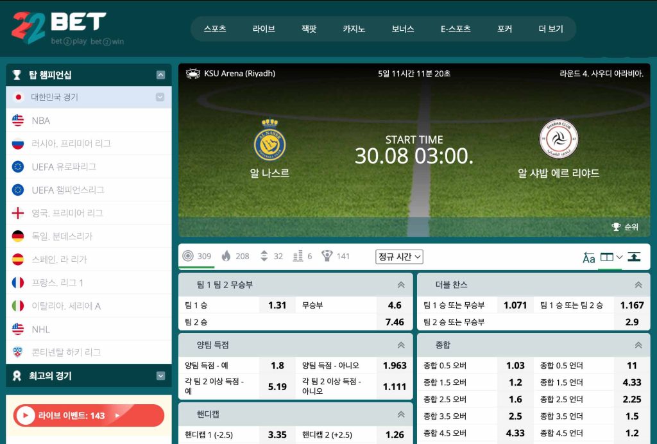This screenshot has height=444, width=657.
Task: Click the KSU Arena stadium icon
Action: [x=192, y=74]
